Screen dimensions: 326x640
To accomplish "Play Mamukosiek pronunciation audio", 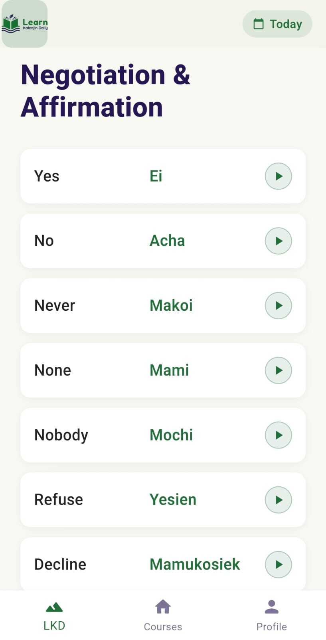I will [x=278, y=564].
